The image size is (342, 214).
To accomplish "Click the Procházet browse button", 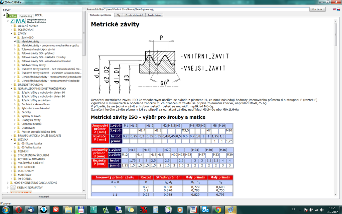I will tap(317, 9).
